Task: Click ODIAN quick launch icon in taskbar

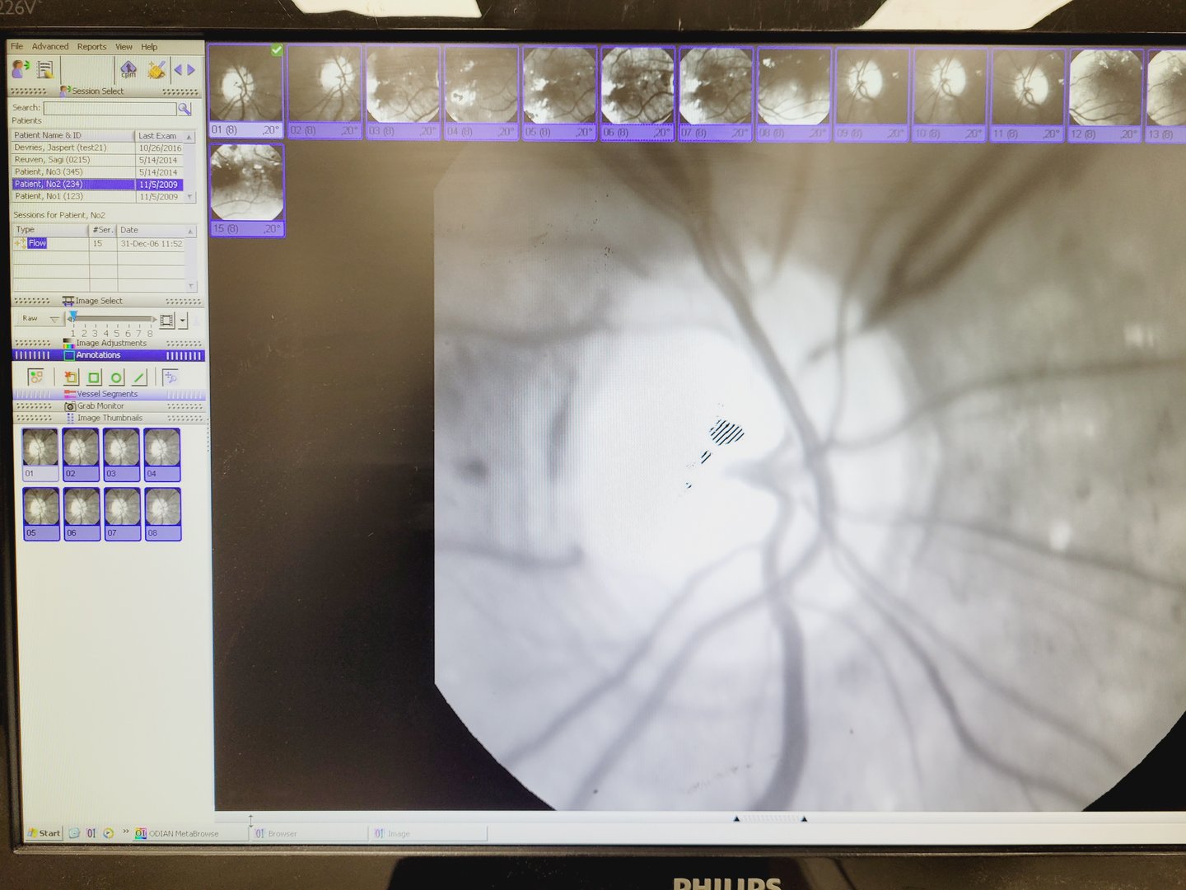Action: 91,833
